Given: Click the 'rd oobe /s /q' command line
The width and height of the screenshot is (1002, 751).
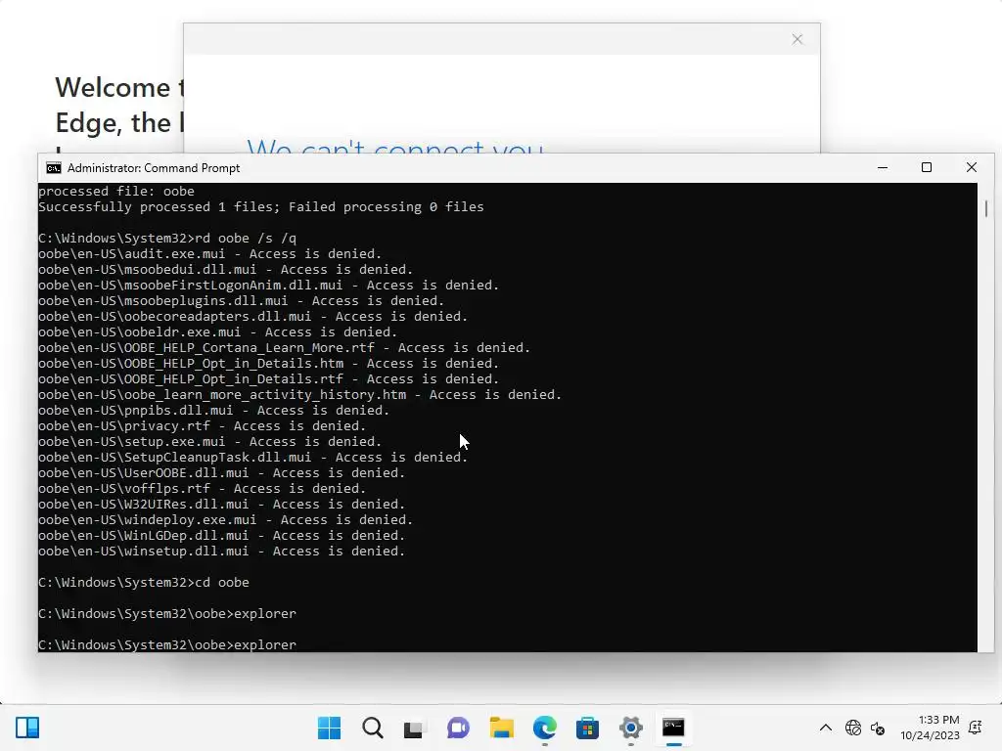Looking at the screenshot, I should (x=167, y=239).
